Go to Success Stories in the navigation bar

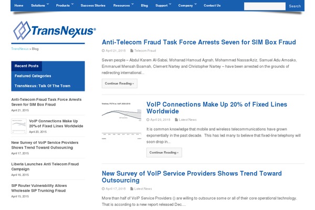point(93,5)
